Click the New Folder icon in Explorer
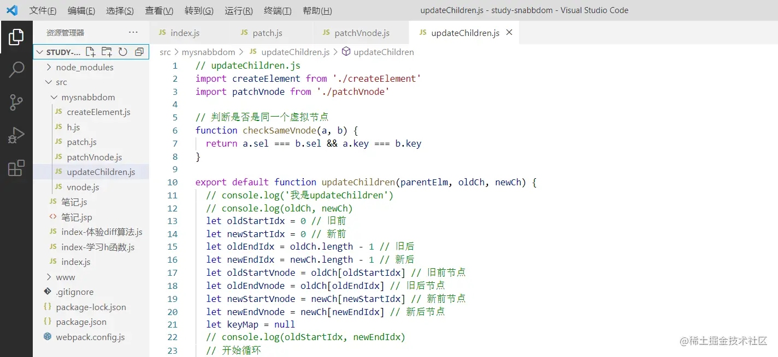Viewport: 778px width, 357px height. [x=107, y=52]
